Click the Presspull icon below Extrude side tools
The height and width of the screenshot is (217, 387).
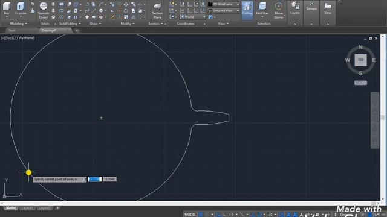(x=32, y=11)
